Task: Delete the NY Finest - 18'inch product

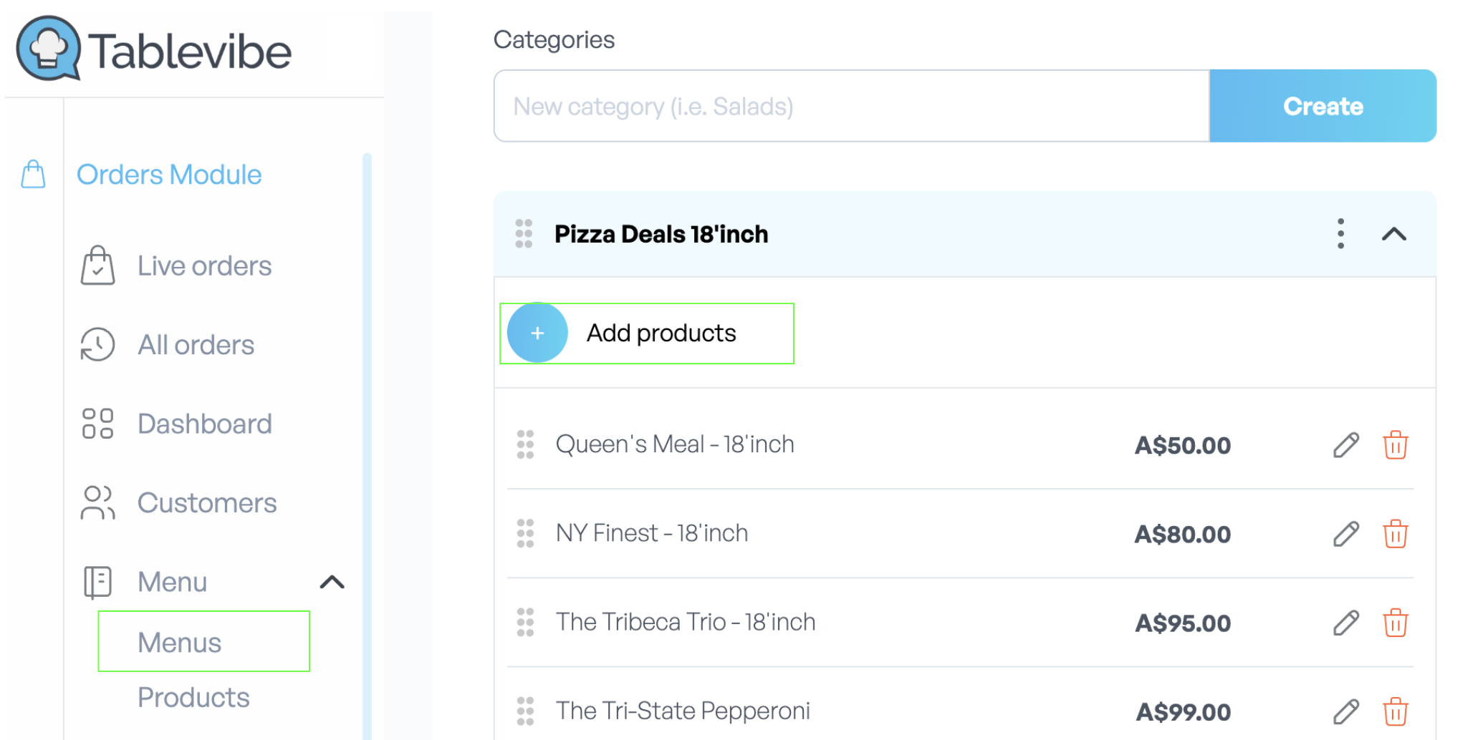Action: (x=1395, y=534)
